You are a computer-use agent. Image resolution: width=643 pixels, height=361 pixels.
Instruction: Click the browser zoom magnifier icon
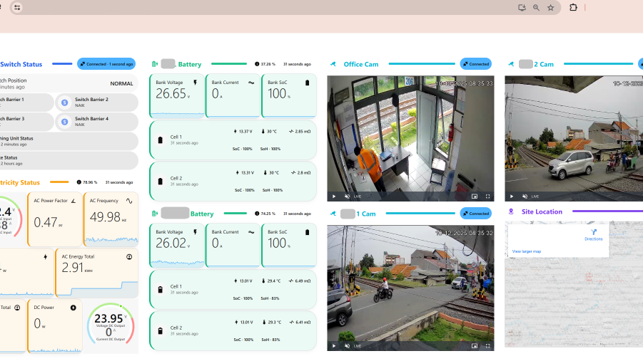(x=536, y=8)
